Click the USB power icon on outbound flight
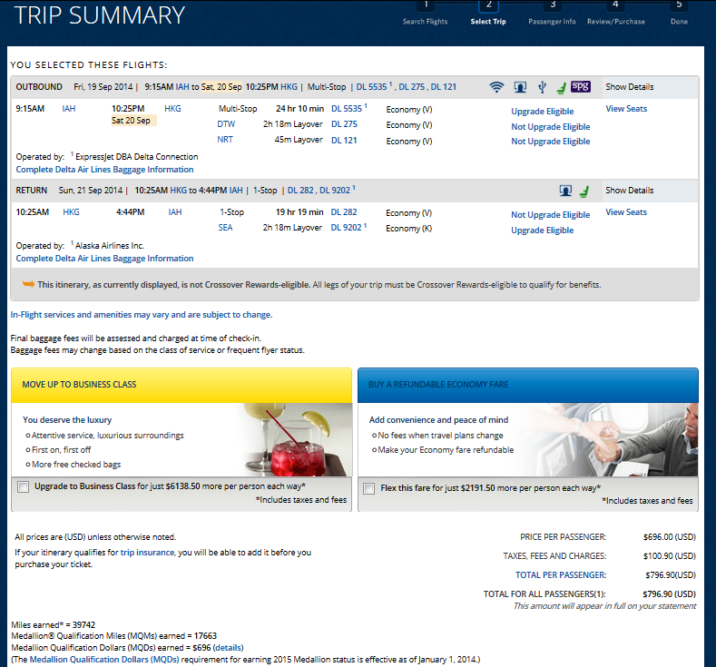Image resolution: width=716 pixels, height=667 pixels. click(542, 87)
